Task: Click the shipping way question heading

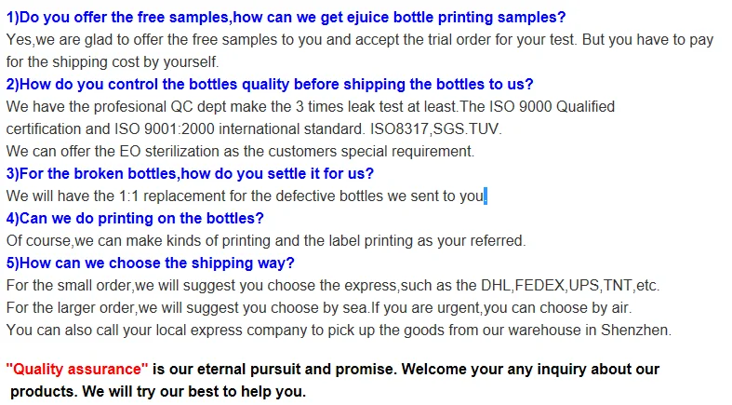Action: tap(150, 263)
